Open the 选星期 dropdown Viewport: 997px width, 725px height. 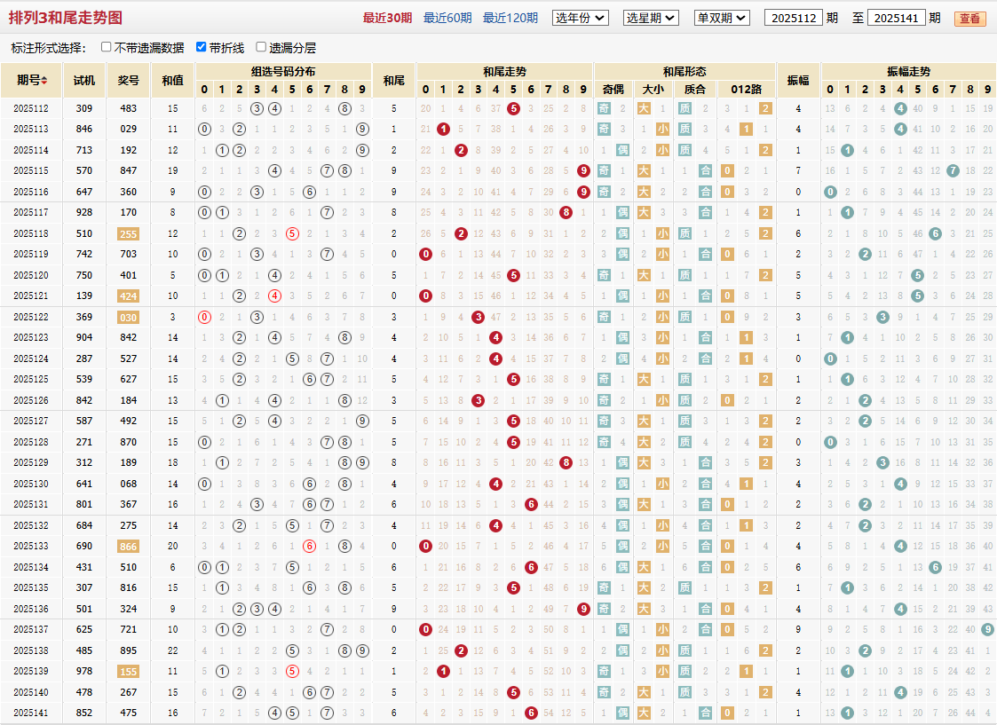pyautogui.click(x=651, y=18)
